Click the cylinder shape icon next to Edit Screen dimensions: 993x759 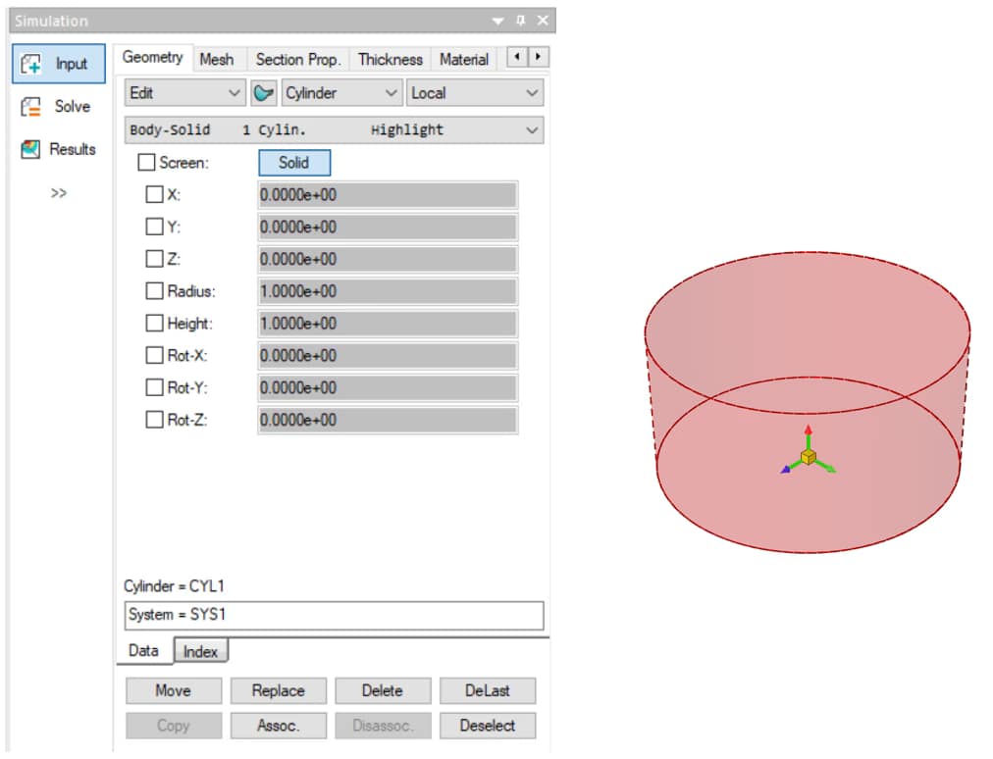click(263, 93)
